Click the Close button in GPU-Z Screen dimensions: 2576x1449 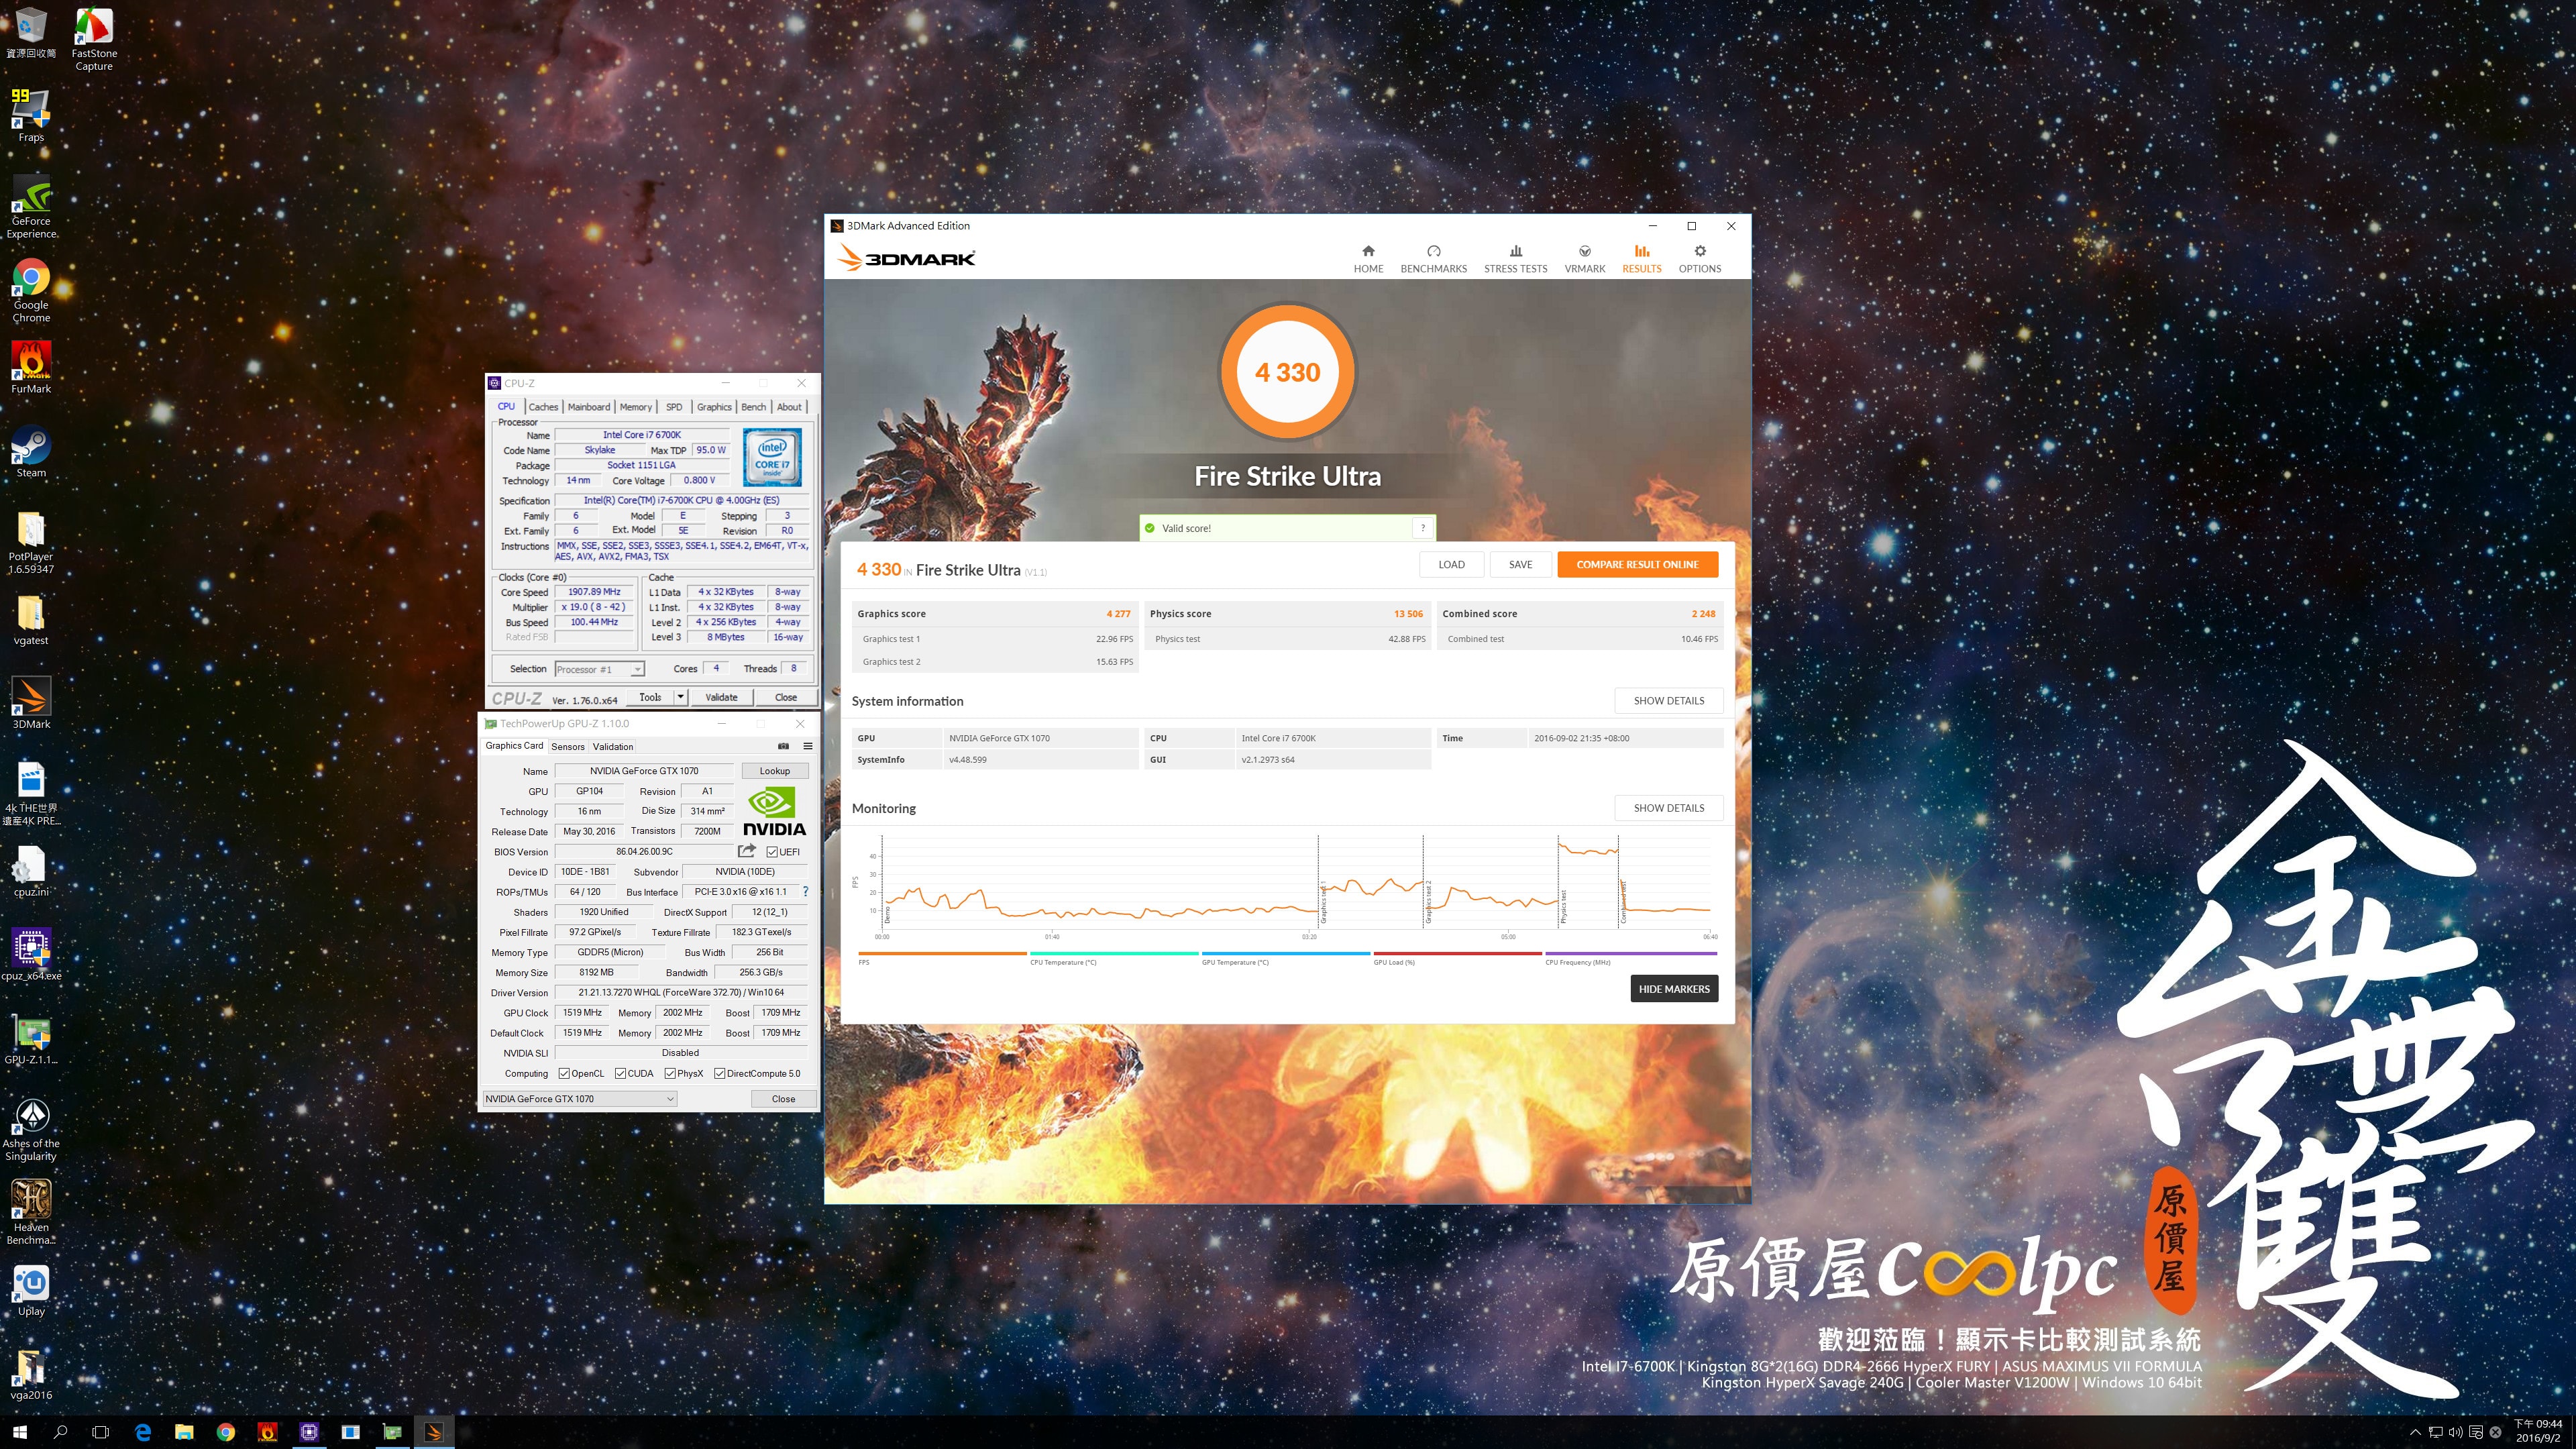coord(783,1098)
